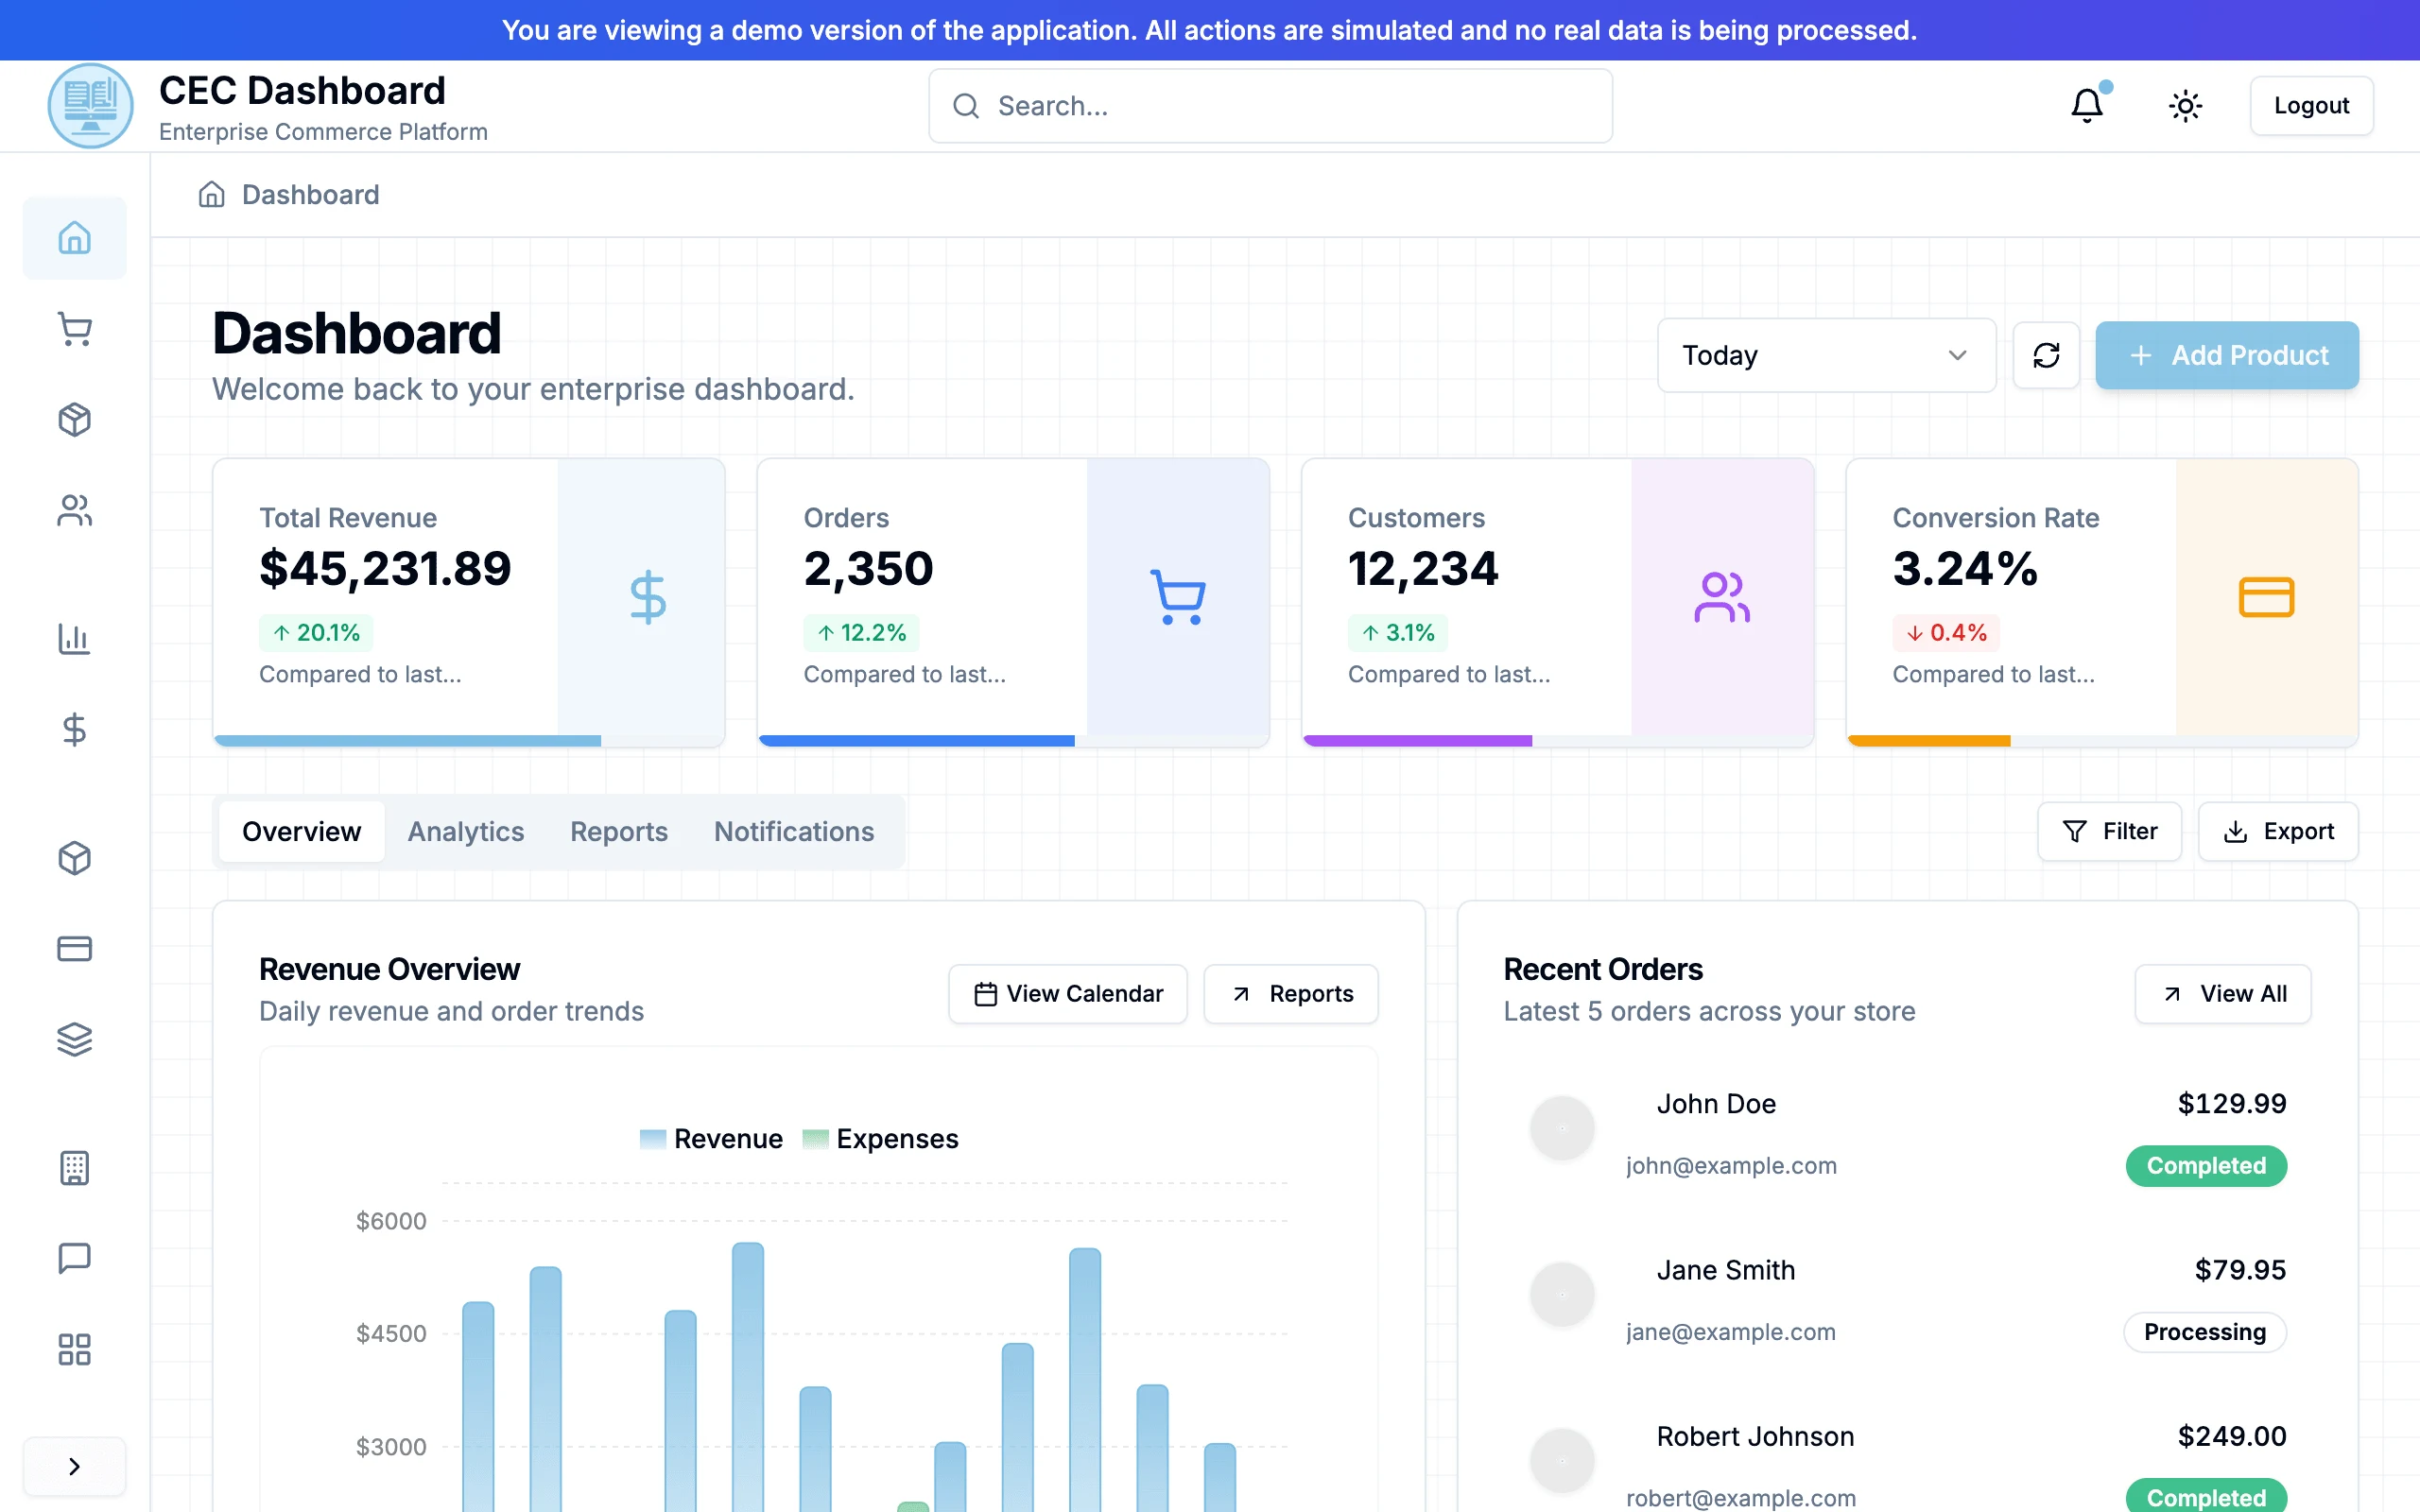Click the 12.2% orders growth badge

pyautogui.click(x=861, y=632)
